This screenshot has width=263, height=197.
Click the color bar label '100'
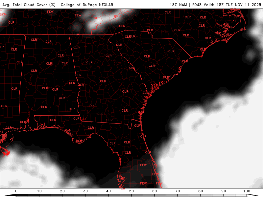tap(247, 191)
